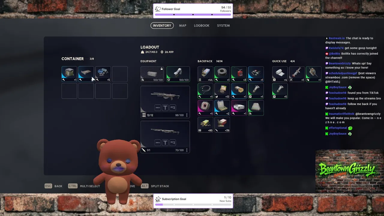Switch to the MAP tab
The width and height of the screenshot is (384, 216).
[x=183, y=25]
